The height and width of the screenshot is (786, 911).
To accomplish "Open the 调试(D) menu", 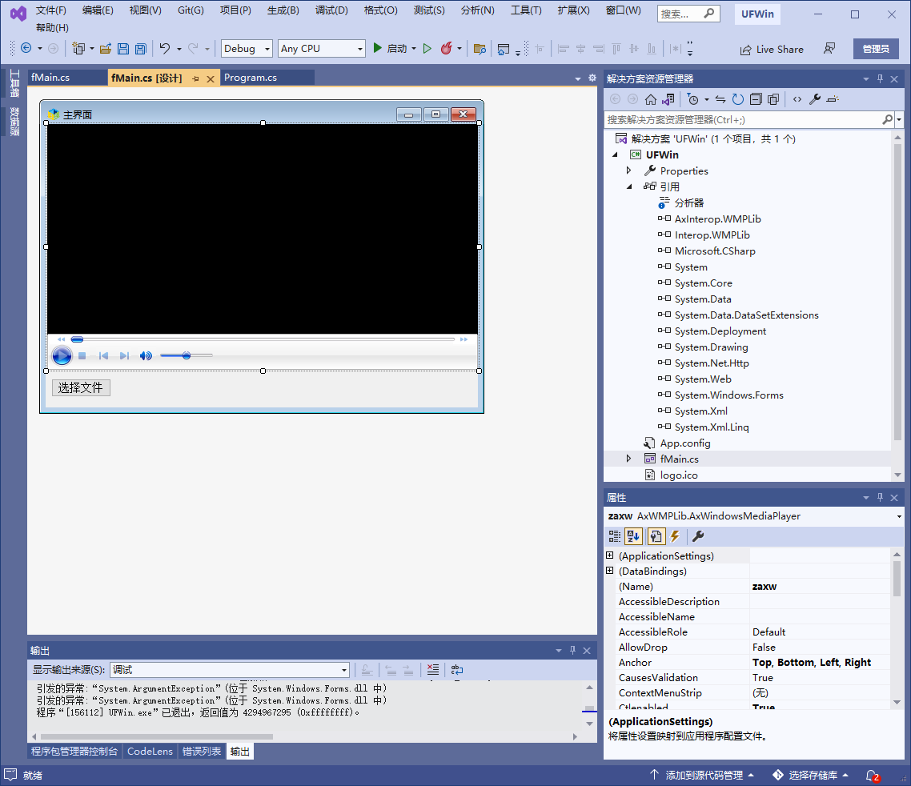I will pos(331,10).
